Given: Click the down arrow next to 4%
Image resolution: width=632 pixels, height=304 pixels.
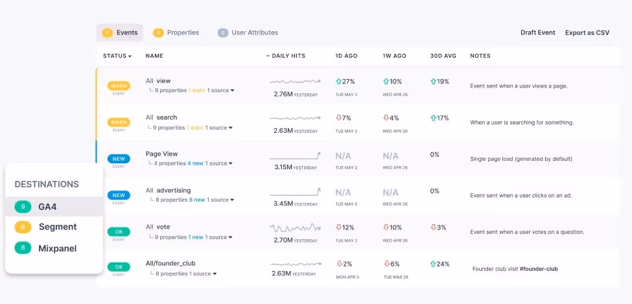Looking at the screenshot, I should pyautogui.click(x=386, y=118).
